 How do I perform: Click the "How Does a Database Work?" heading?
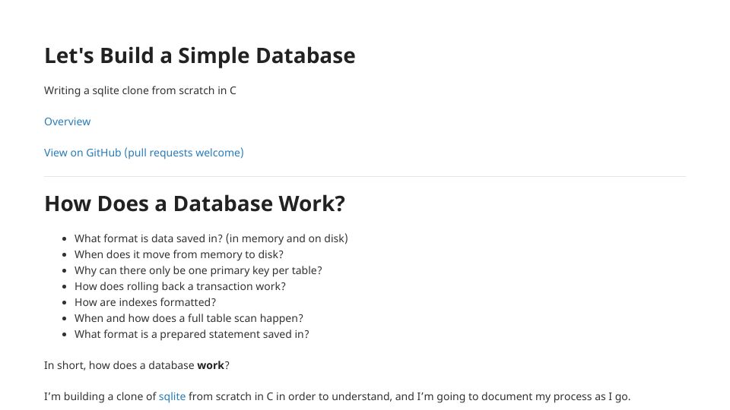click(x=195, y=203)
